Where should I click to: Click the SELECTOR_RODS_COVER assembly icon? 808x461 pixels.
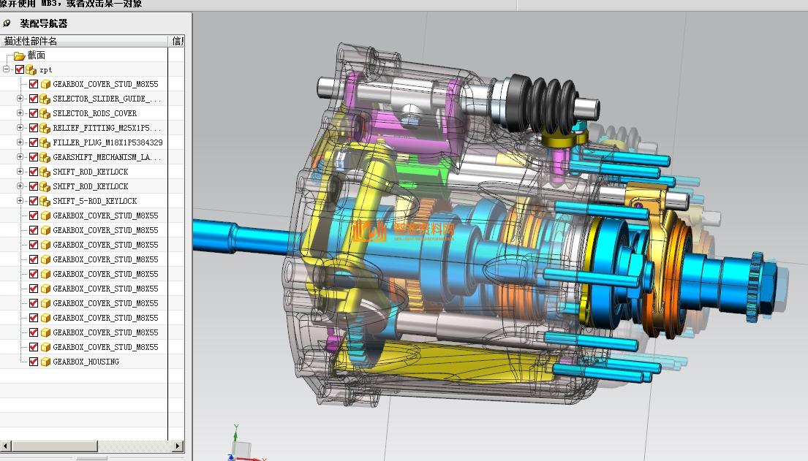pos(45,113)
